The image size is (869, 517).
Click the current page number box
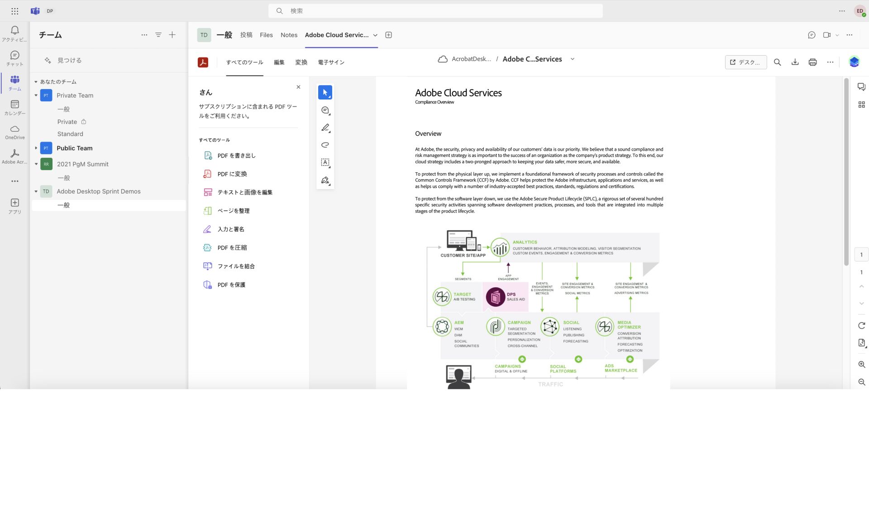[861, 255]
